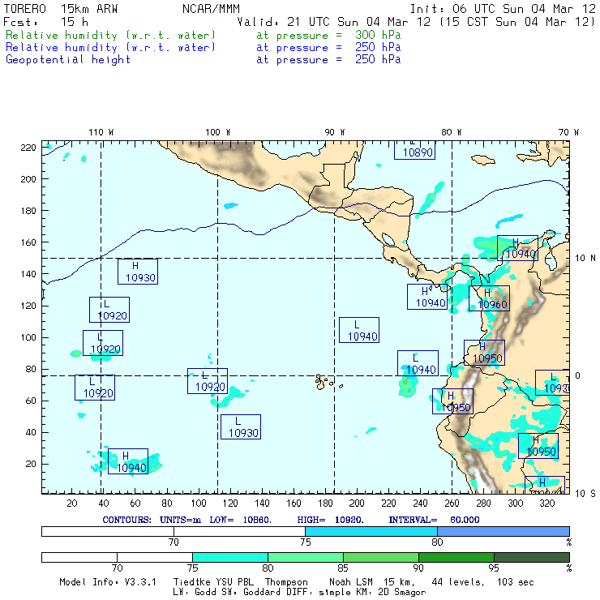Click the 'Fcst: 15 h' forecast label

click(x=46, y=22)
